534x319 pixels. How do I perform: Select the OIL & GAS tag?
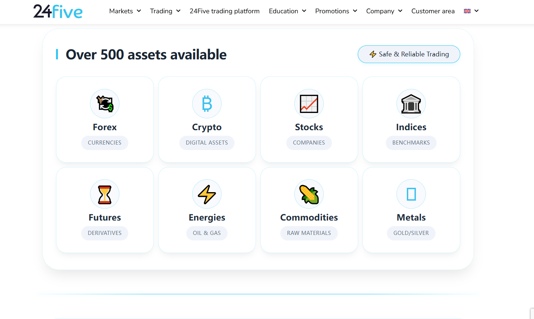pos(207,233)
